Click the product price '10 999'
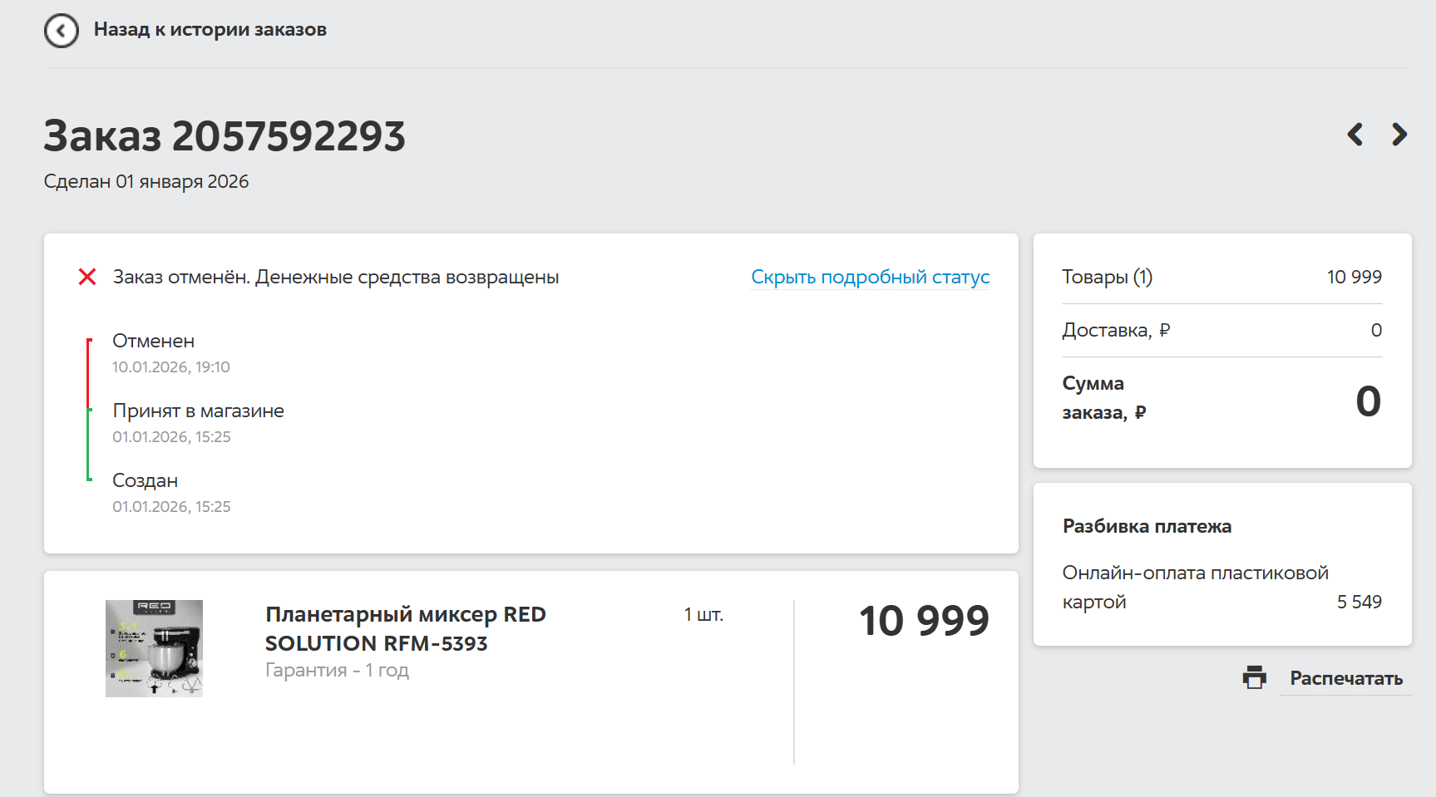1436x797 pixels. click(924, 621)
